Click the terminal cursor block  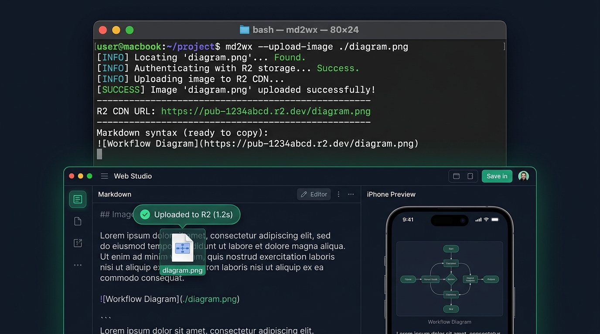[99, 154]
